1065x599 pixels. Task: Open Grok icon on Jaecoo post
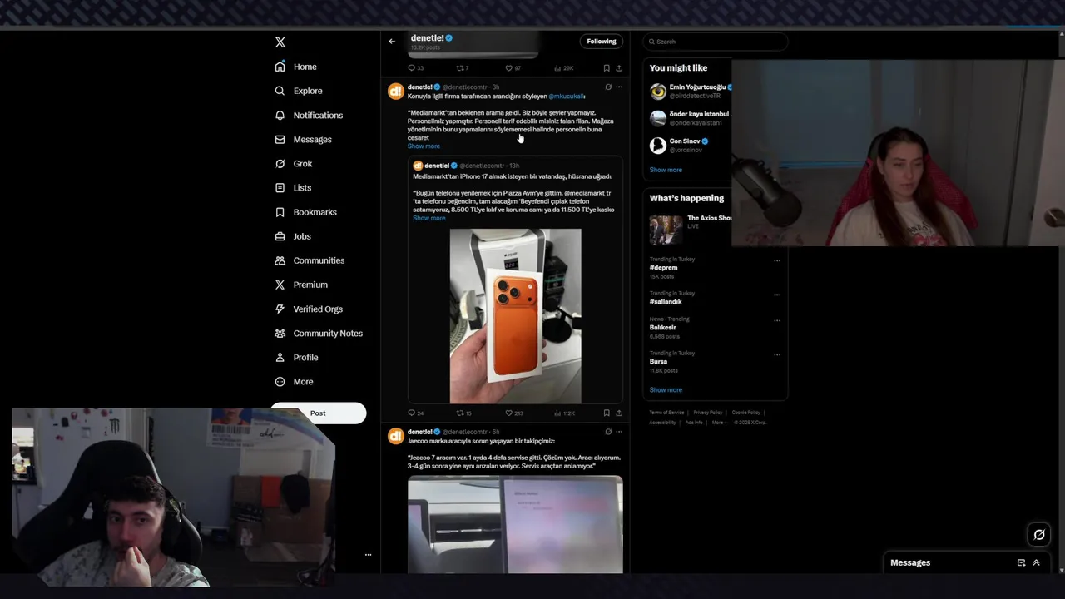click(608, 432)
